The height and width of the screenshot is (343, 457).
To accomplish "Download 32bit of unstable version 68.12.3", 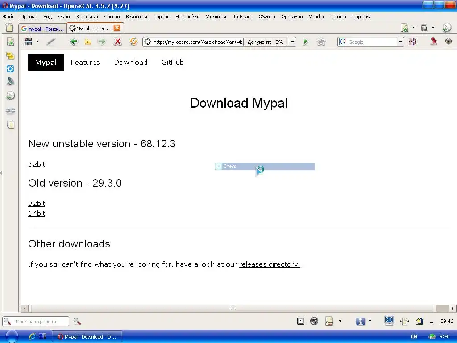I will (x=37, y=164).
